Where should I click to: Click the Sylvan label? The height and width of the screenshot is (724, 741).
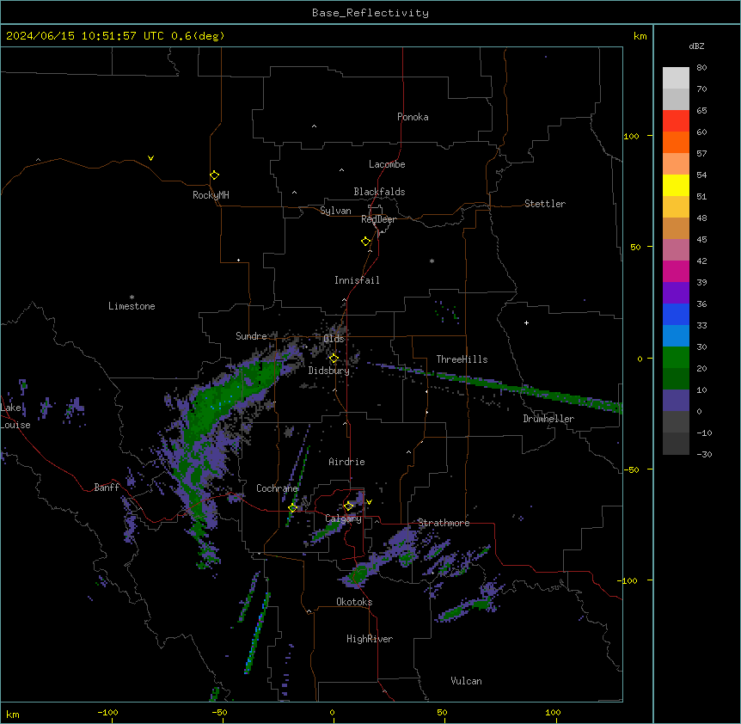[335, 211]
